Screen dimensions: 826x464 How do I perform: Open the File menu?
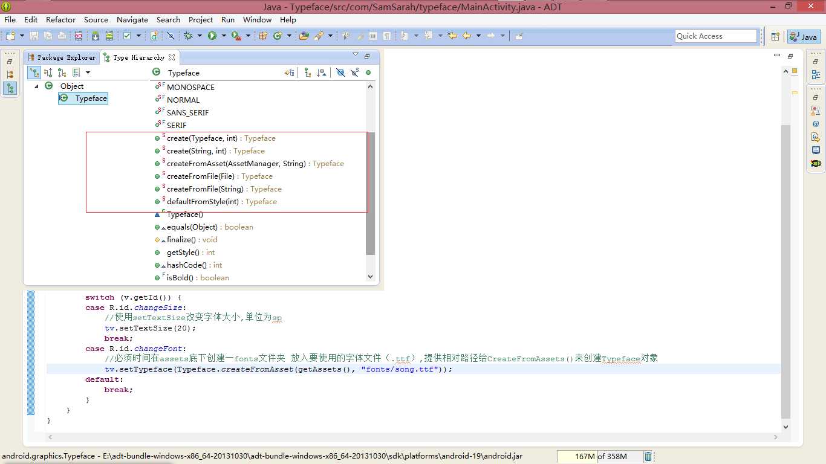(10, 20)
